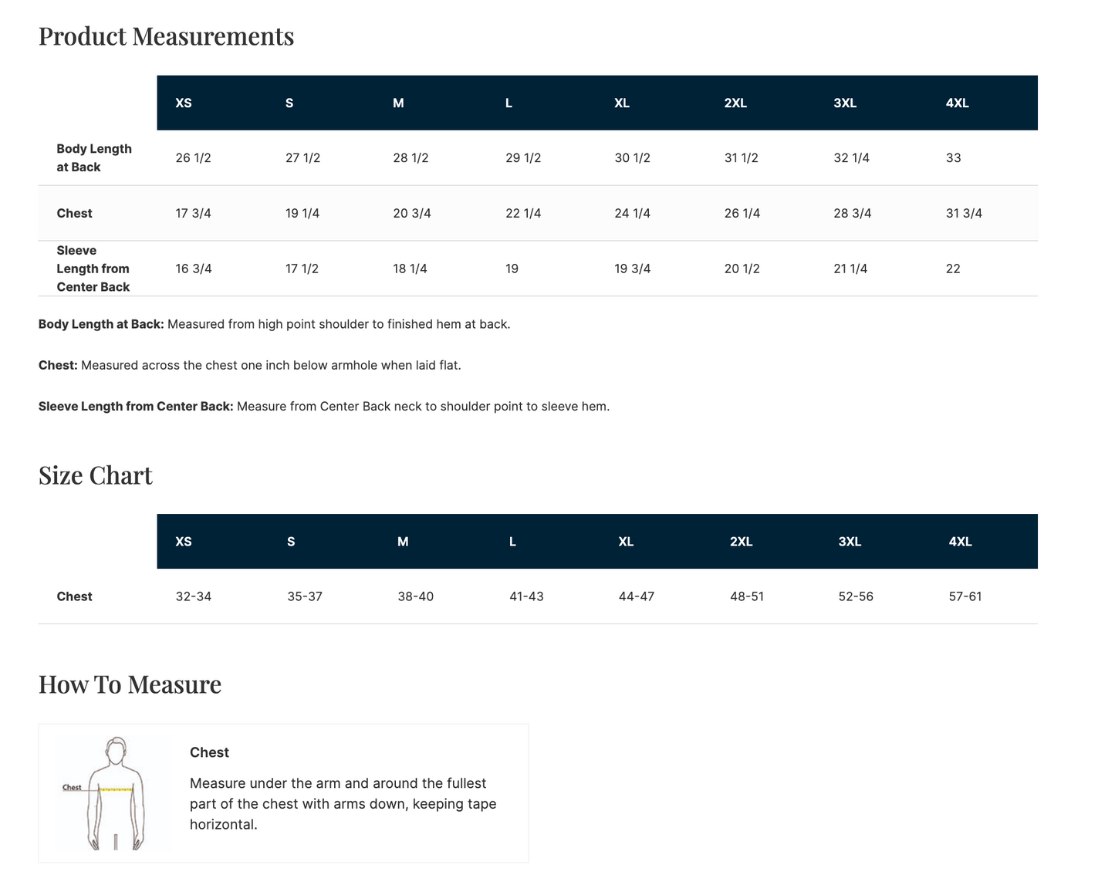This screenshot has height=892, width=1115.
Task: Click the bold Chest title in measure card
Action: pyautogui.click(x=209, y=752)
